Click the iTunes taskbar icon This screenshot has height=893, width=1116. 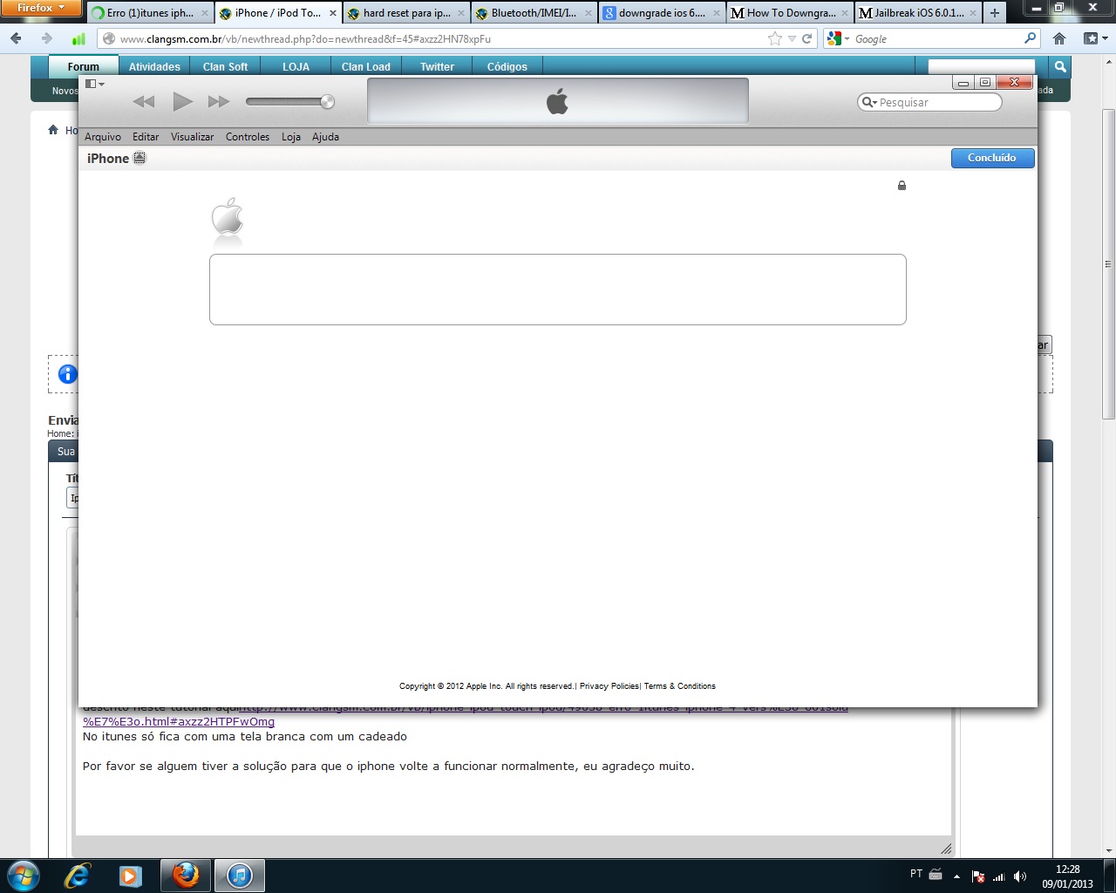click(240, 876)
